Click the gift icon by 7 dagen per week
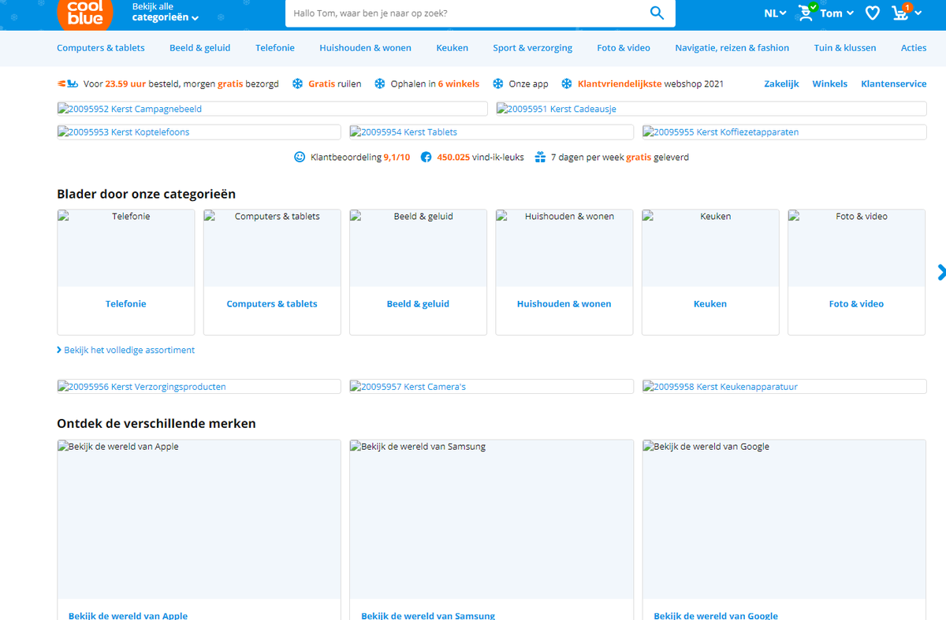Viewport: 946px width, 620px height. pos(540,157)
